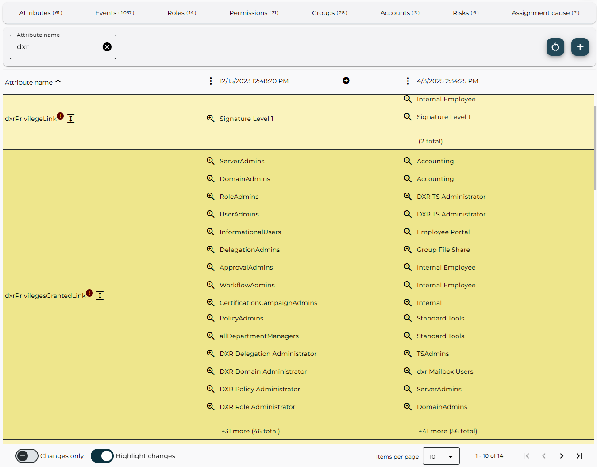
Task: Click magnifier icon beside Employee Portal
Action: [x=408, y=232]
